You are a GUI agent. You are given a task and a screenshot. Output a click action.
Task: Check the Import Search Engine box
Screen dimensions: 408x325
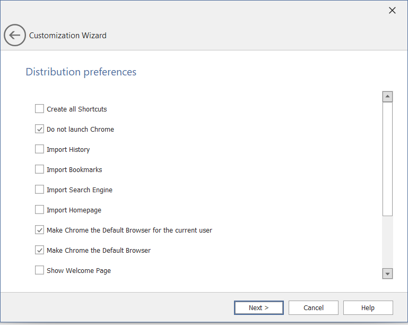tap(40, 190)
